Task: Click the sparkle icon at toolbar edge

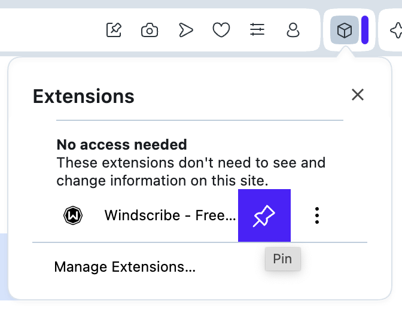Action: 395,31
